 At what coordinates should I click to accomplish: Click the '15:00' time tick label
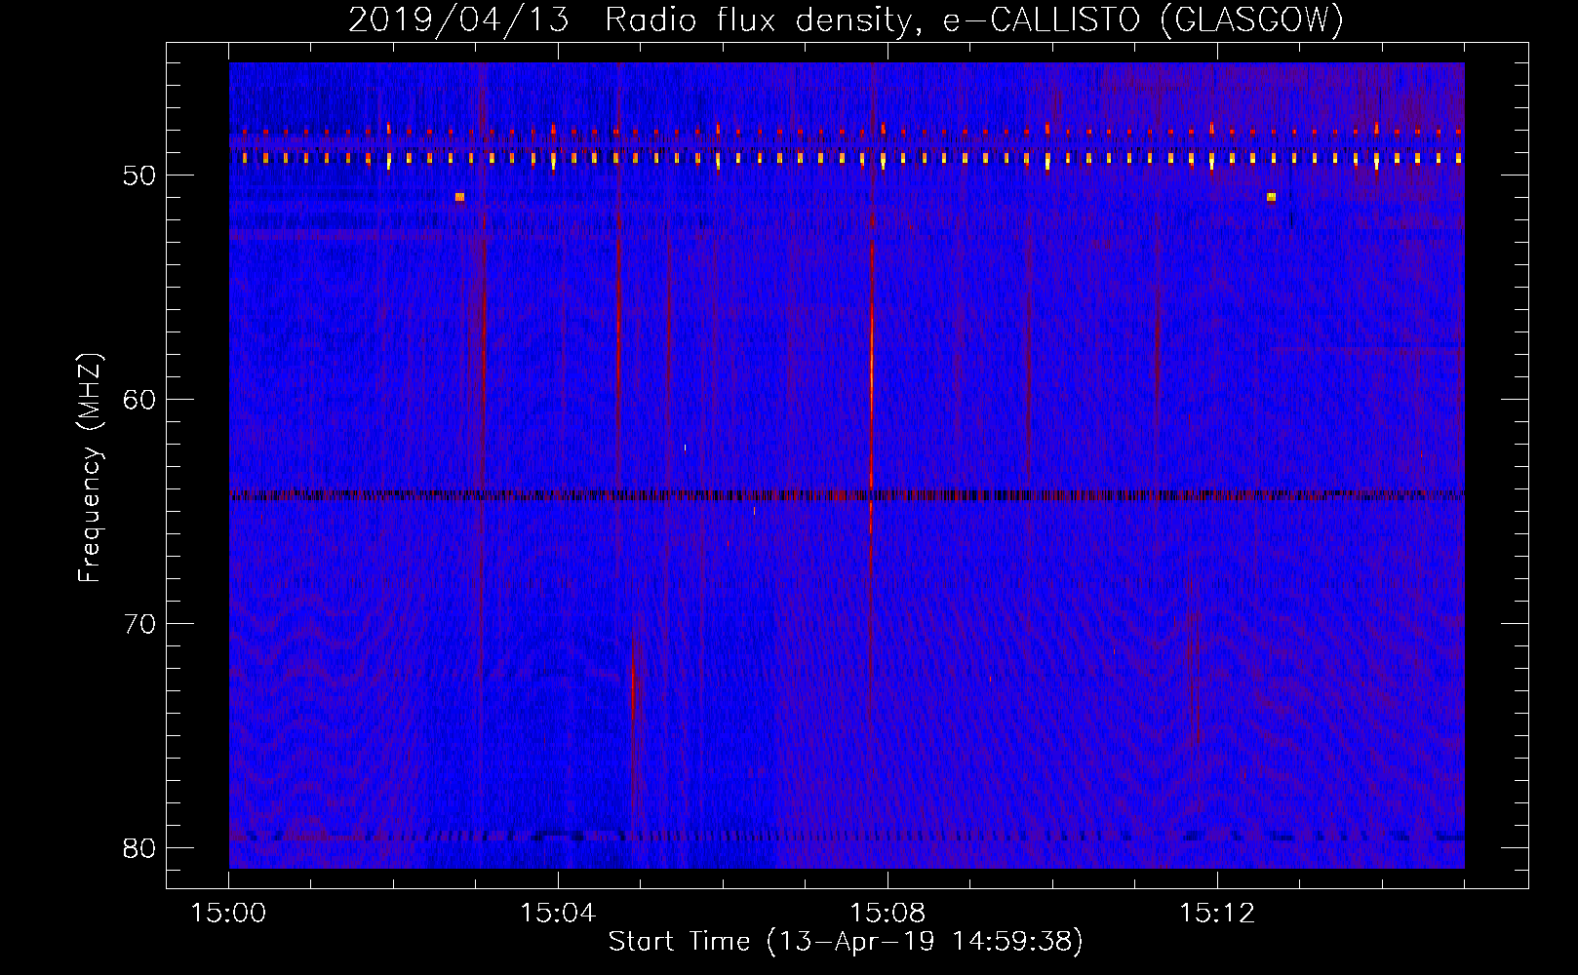click(x=228, y=914)
